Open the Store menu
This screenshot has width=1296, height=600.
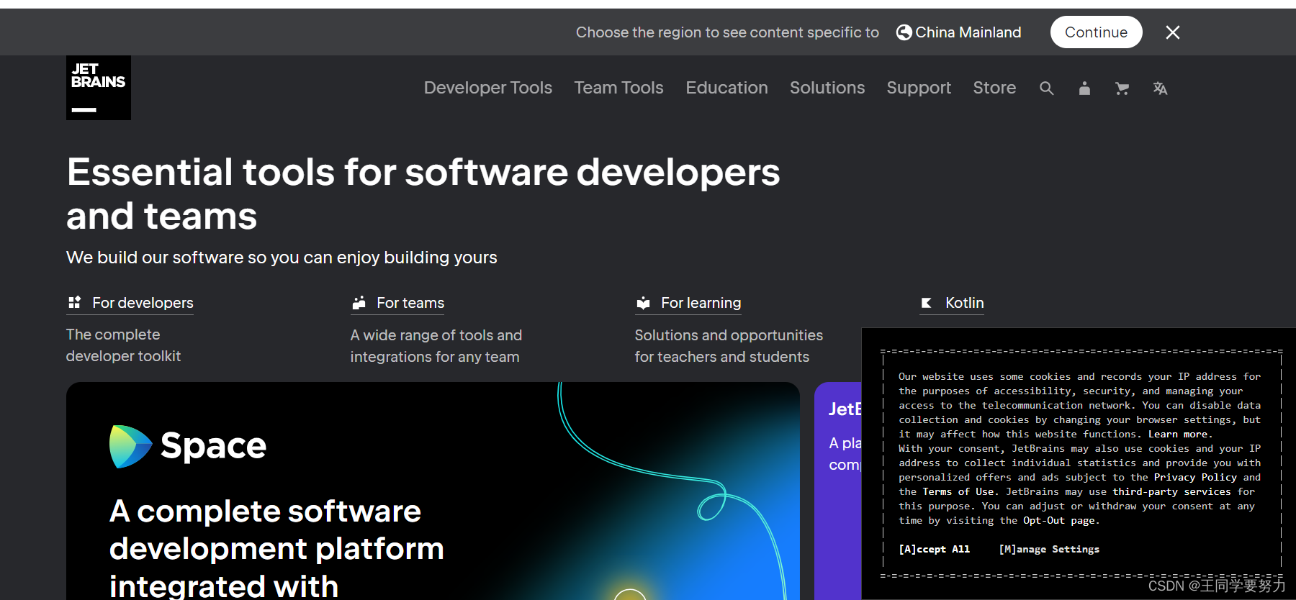(x=994, y=88)
